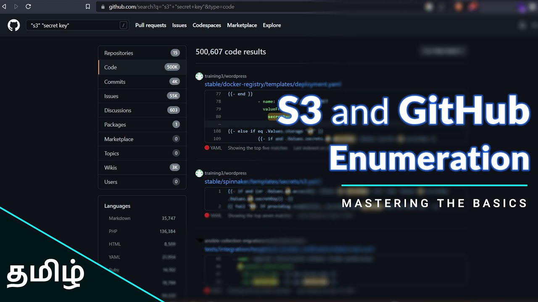Click the 500,607 code results heading
This screenshot has height=302, width=538.
point(231,52)
